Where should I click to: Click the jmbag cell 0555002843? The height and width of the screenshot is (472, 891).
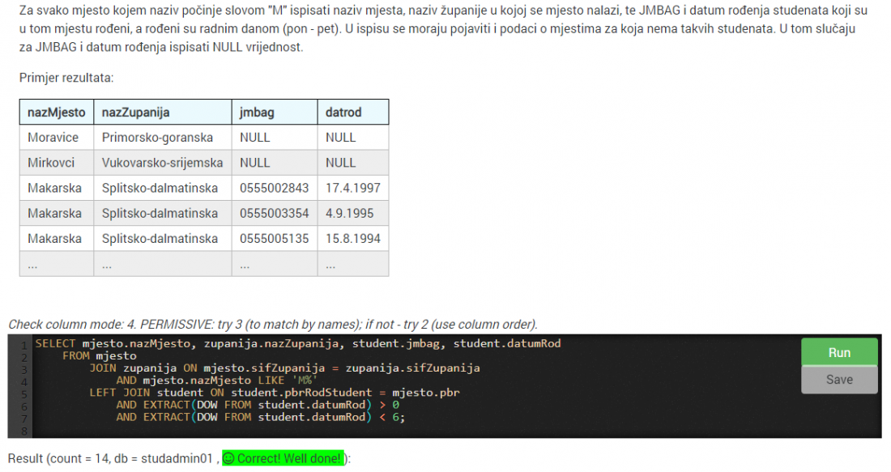[x=275, y=188]
